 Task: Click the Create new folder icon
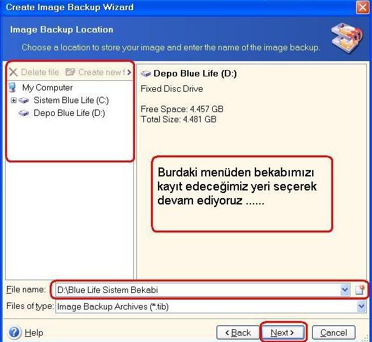click(70, 71)
